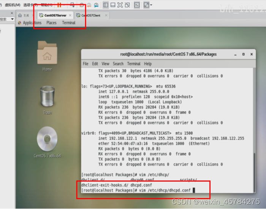Close the CentOS7Server tab
Image resolution: width=266 pixels, height=209 pixels.
point(70,15)
